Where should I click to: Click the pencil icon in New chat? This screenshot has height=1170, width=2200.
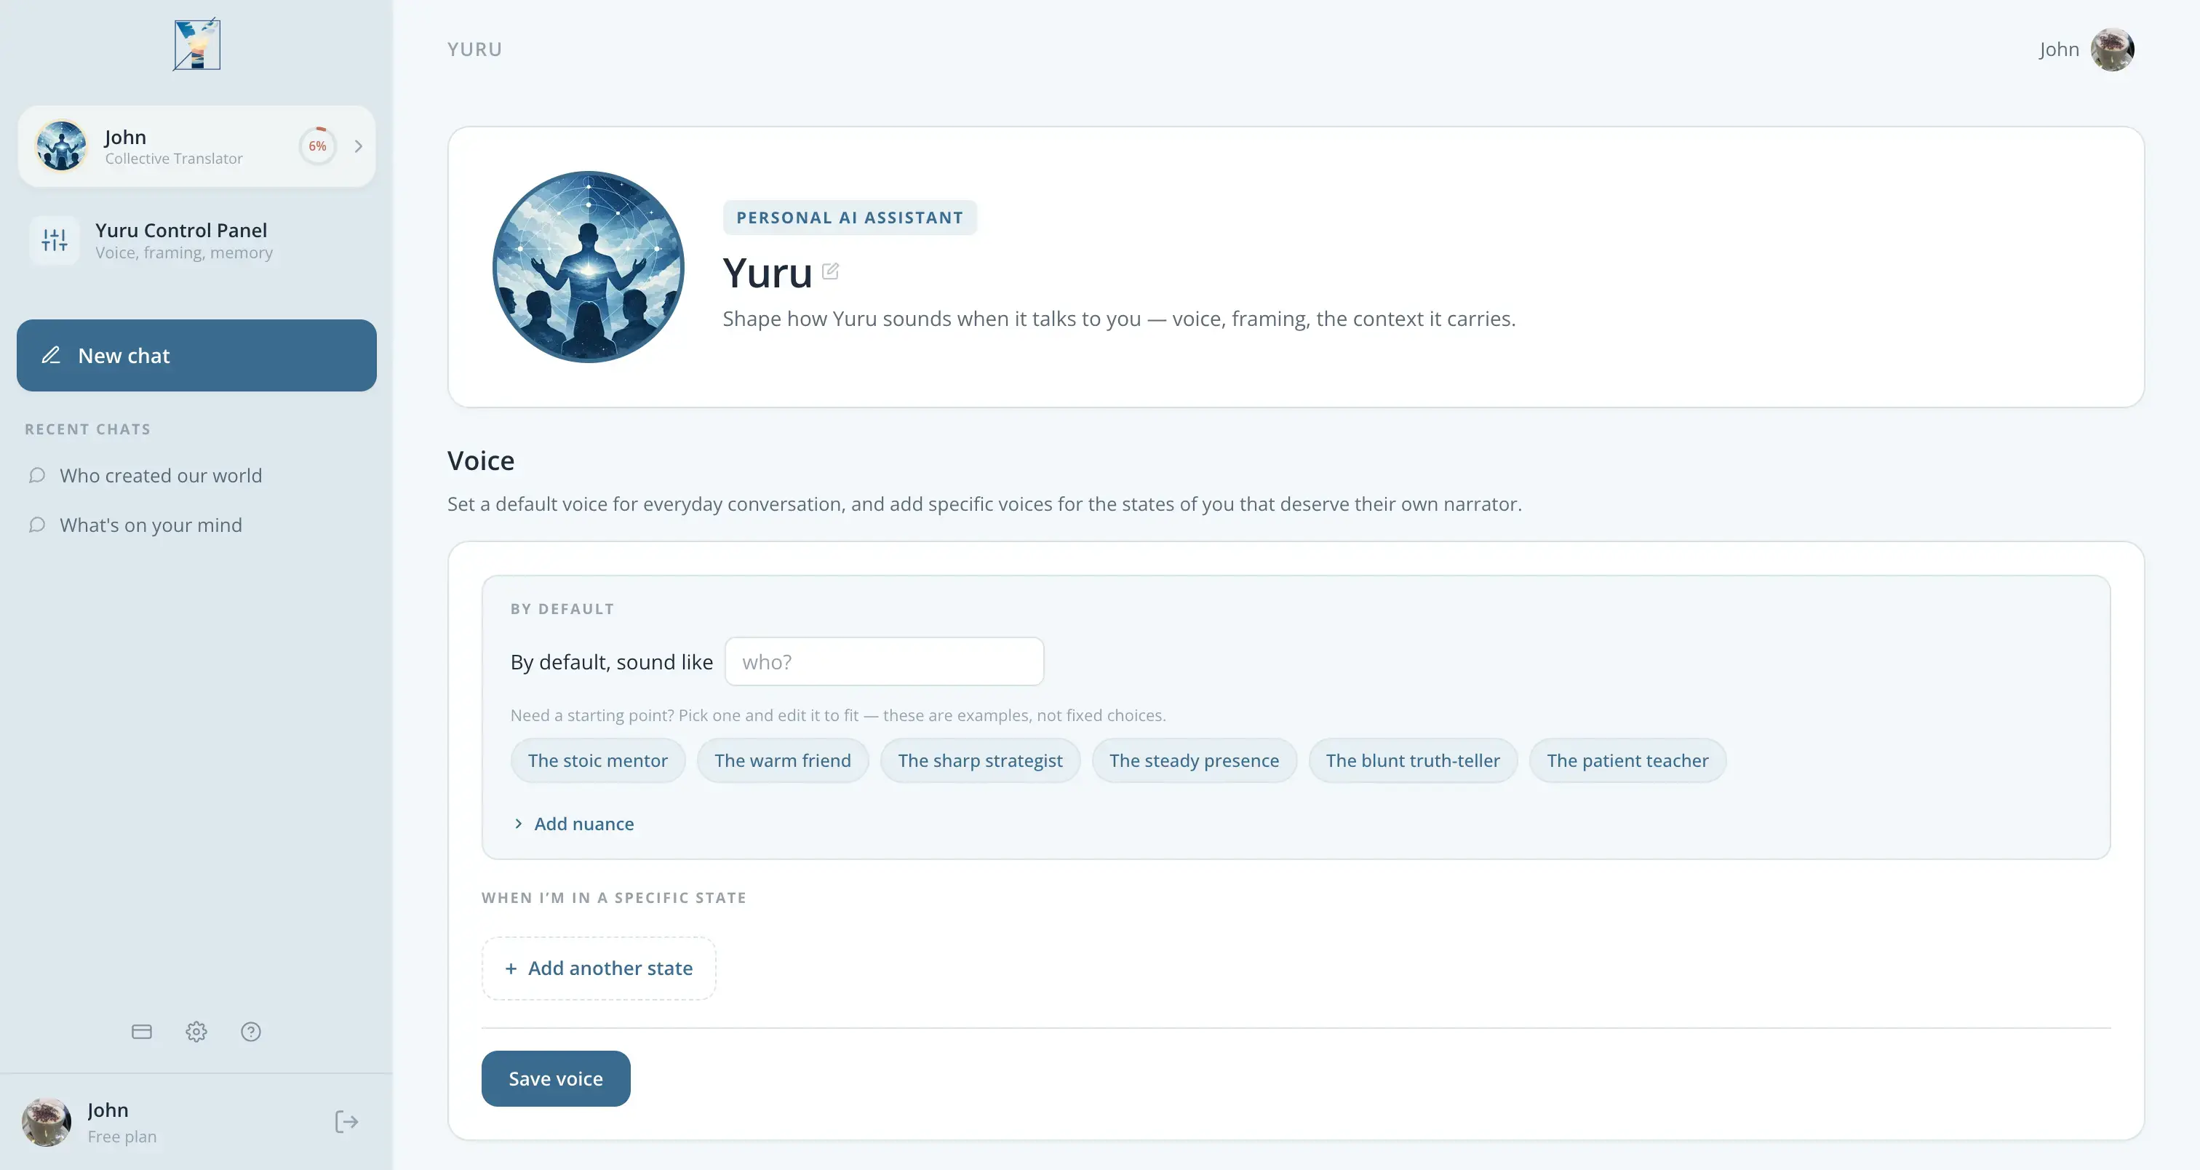51,355
